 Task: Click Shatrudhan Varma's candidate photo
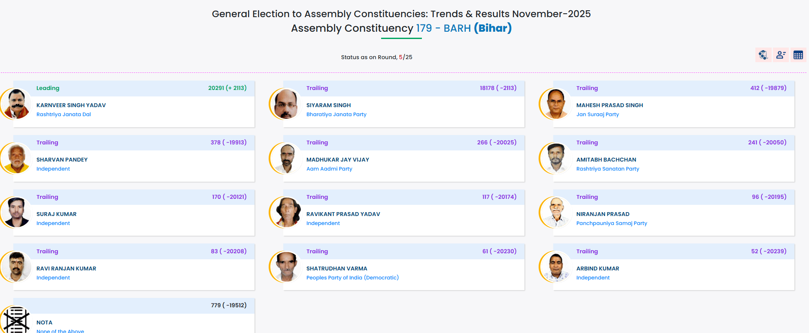286,267
